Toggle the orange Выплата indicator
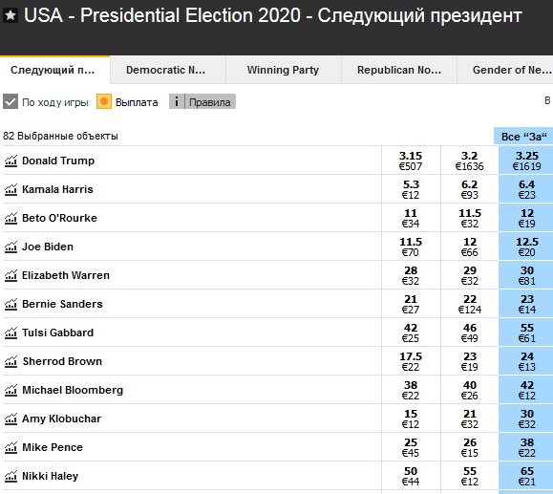 pyautogui.click(x=104, y=101)
